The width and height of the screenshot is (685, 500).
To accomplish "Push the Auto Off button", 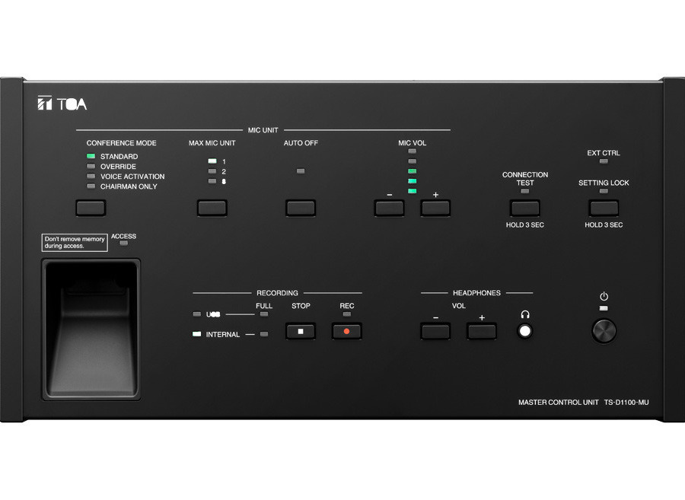I will click(x=301, y=208).
